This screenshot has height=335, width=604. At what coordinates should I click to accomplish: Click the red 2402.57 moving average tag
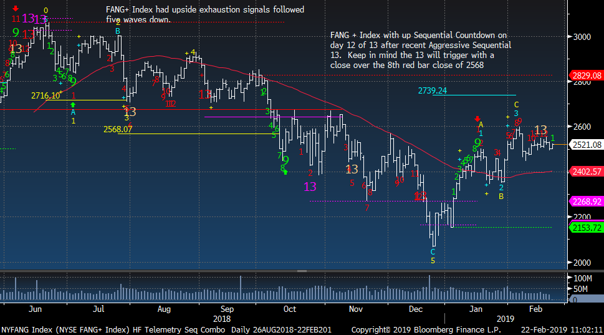pos(586,172)
